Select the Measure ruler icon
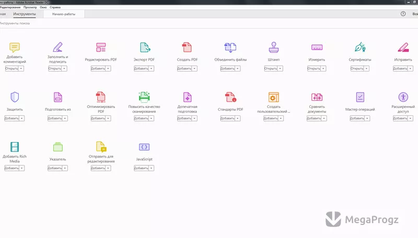This screenshot has width=418, height=238. click(x=317, y=47)
